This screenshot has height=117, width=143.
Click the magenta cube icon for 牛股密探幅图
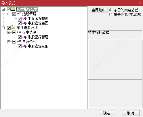point(25,18)
